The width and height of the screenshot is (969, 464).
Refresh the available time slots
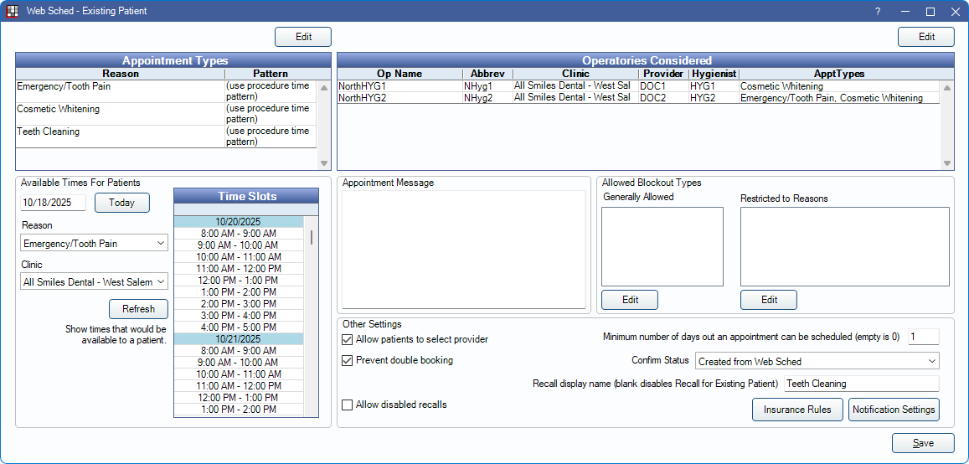point(138,309)
